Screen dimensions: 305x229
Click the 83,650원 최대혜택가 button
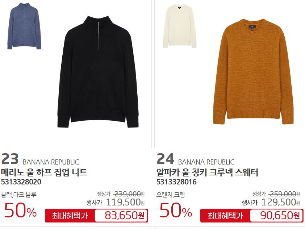click(96, 216)
